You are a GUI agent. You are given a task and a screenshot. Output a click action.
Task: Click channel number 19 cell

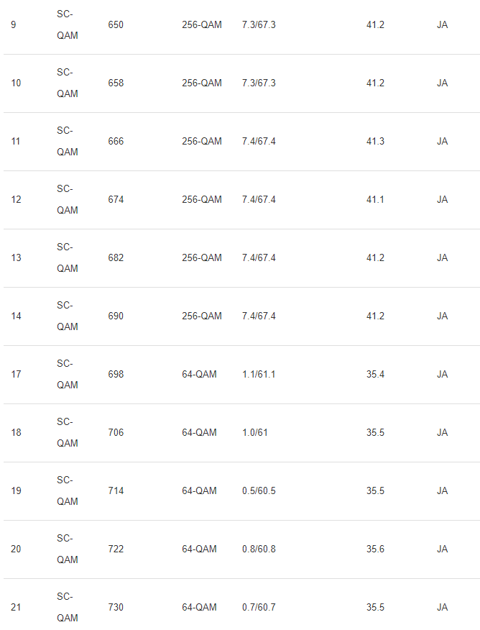pos(16,491)
